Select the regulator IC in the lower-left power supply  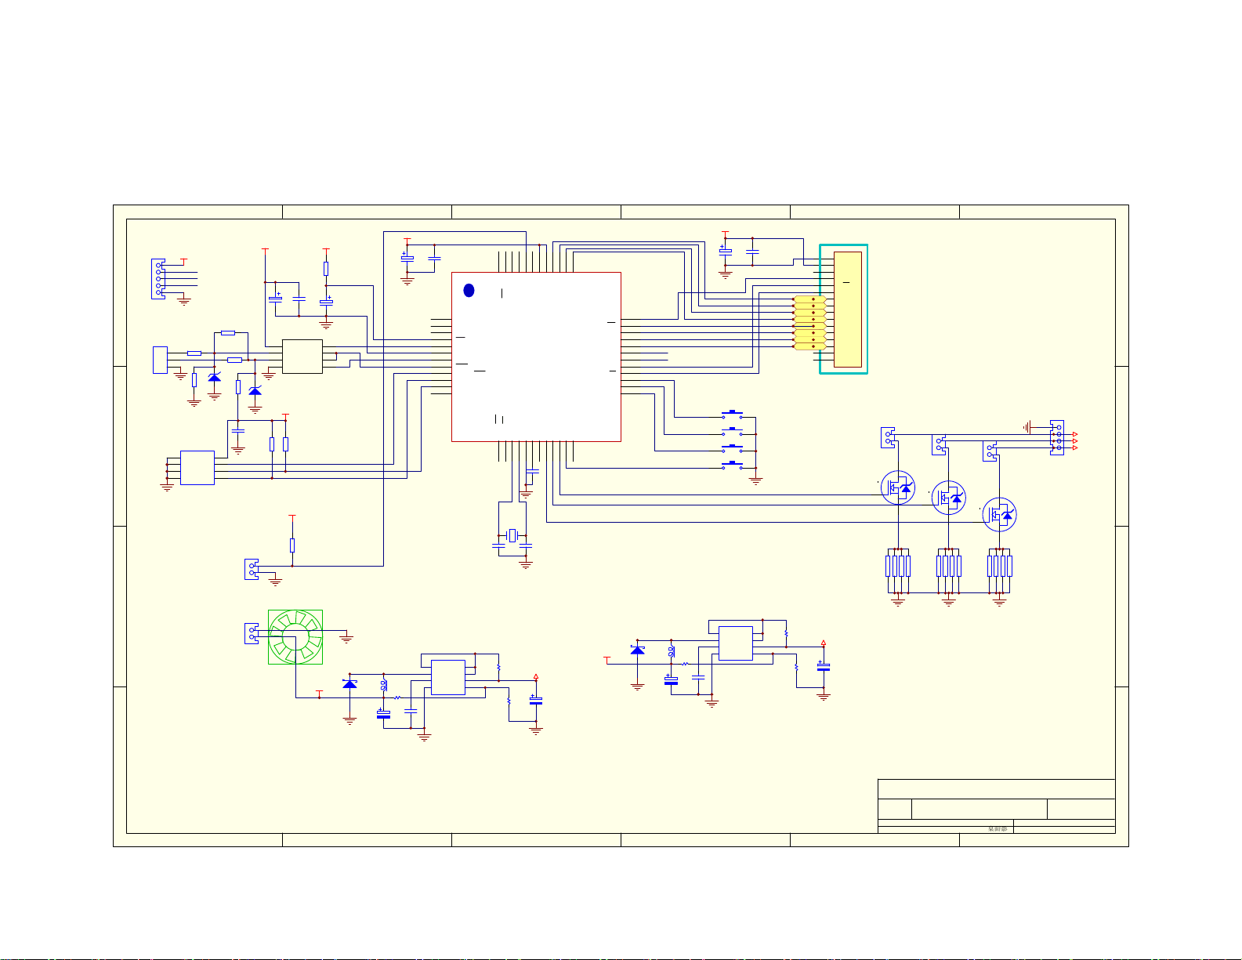click(448, 678)
